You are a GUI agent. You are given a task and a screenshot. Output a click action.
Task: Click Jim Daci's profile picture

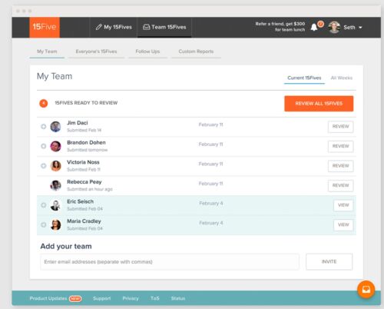55,127
